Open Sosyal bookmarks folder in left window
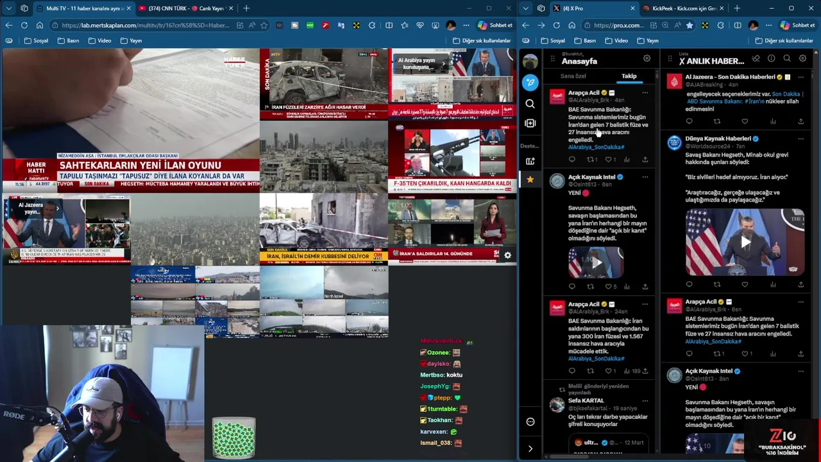The image size is (821, 462). 36,40
